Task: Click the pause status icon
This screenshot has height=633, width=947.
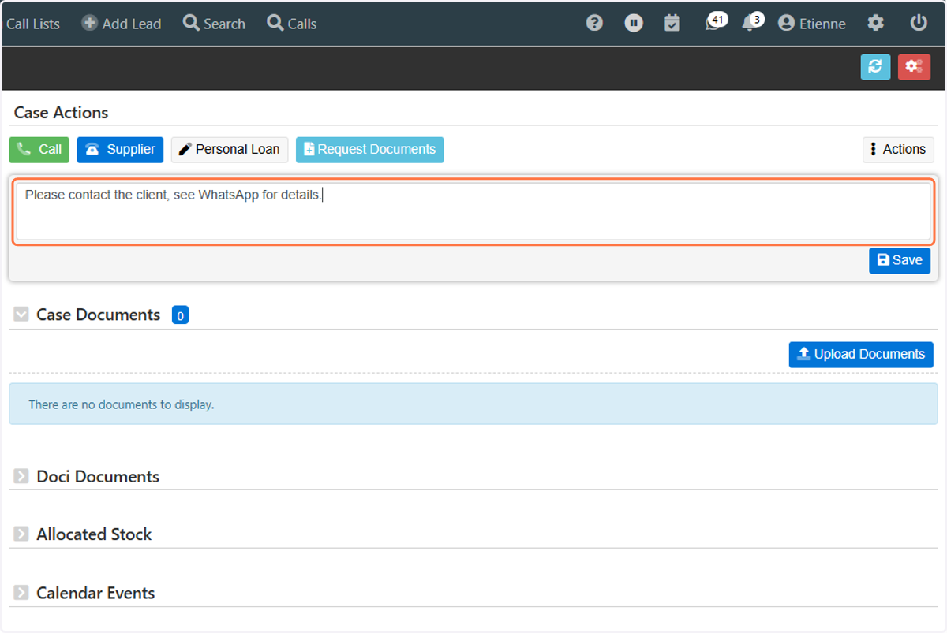Action: click(634, 24)
